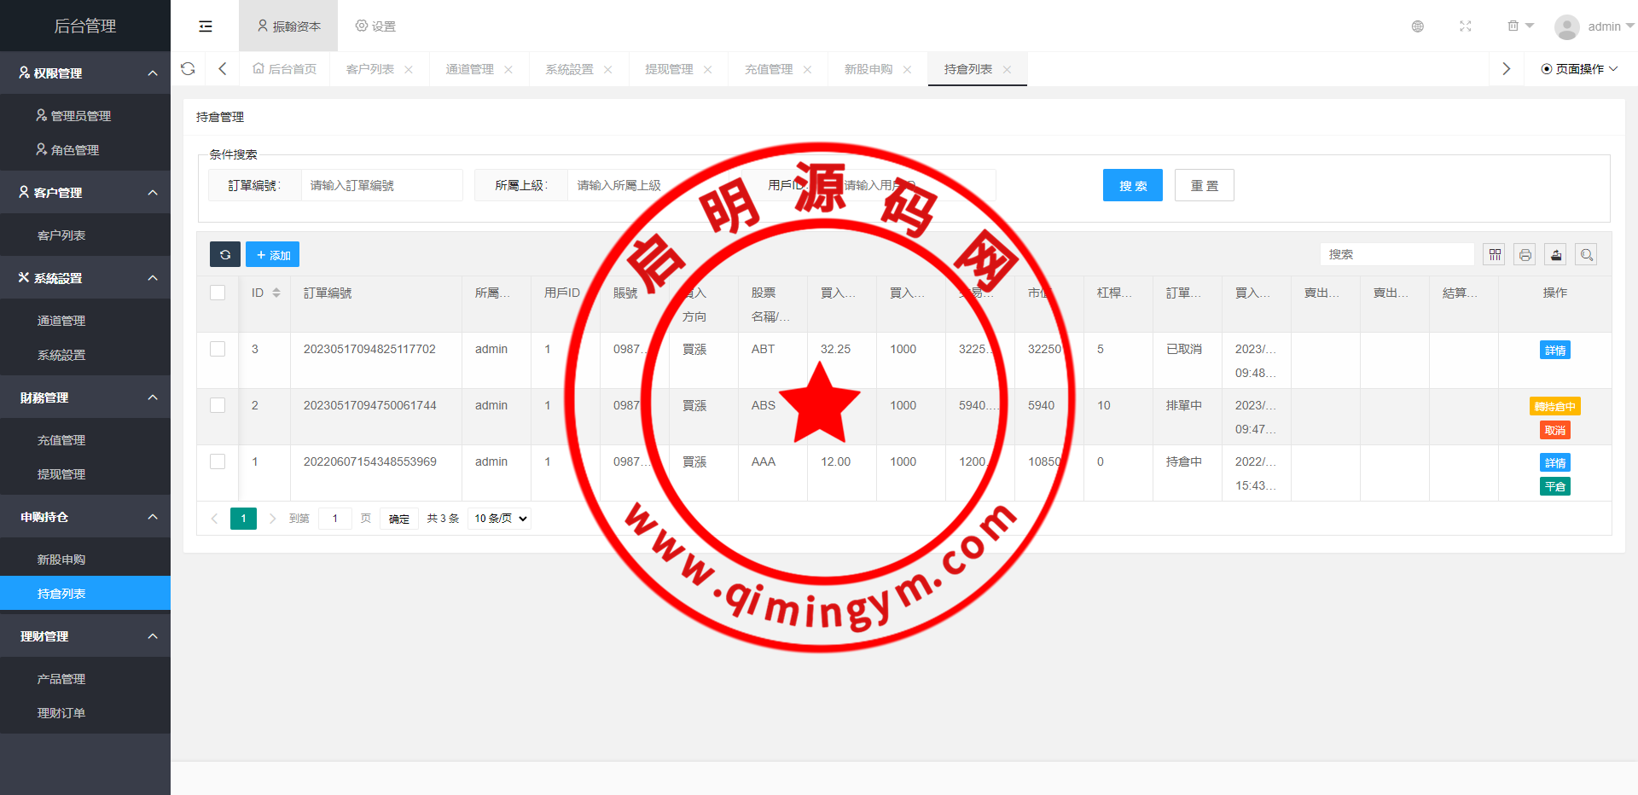Click the table search magnifier icon
This screenshot has width=1638, height=795.
point(1586,254)
